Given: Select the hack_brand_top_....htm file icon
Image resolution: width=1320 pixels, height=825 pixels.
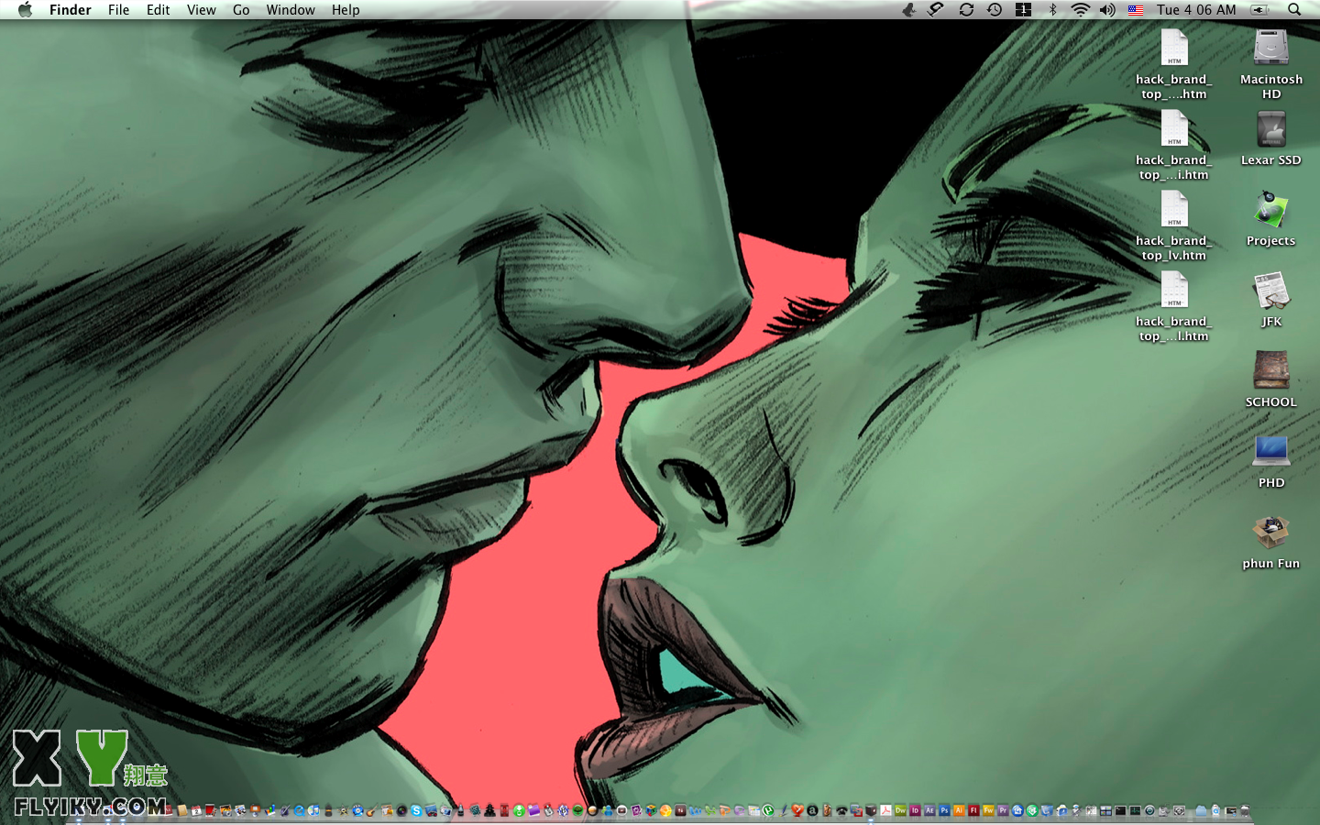Looking at the screenshot, I should (x=1174, y=48).
